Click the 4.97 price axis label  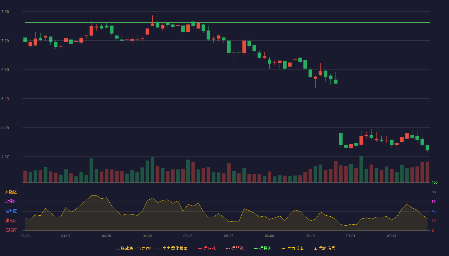tap(5, 157)
